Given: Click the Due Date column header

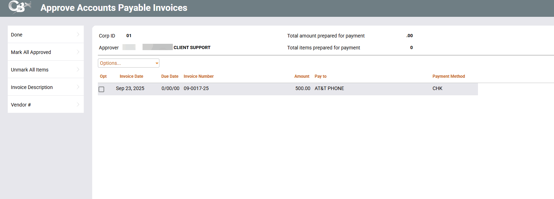Looking at the screenshot, I should point(170,76).
